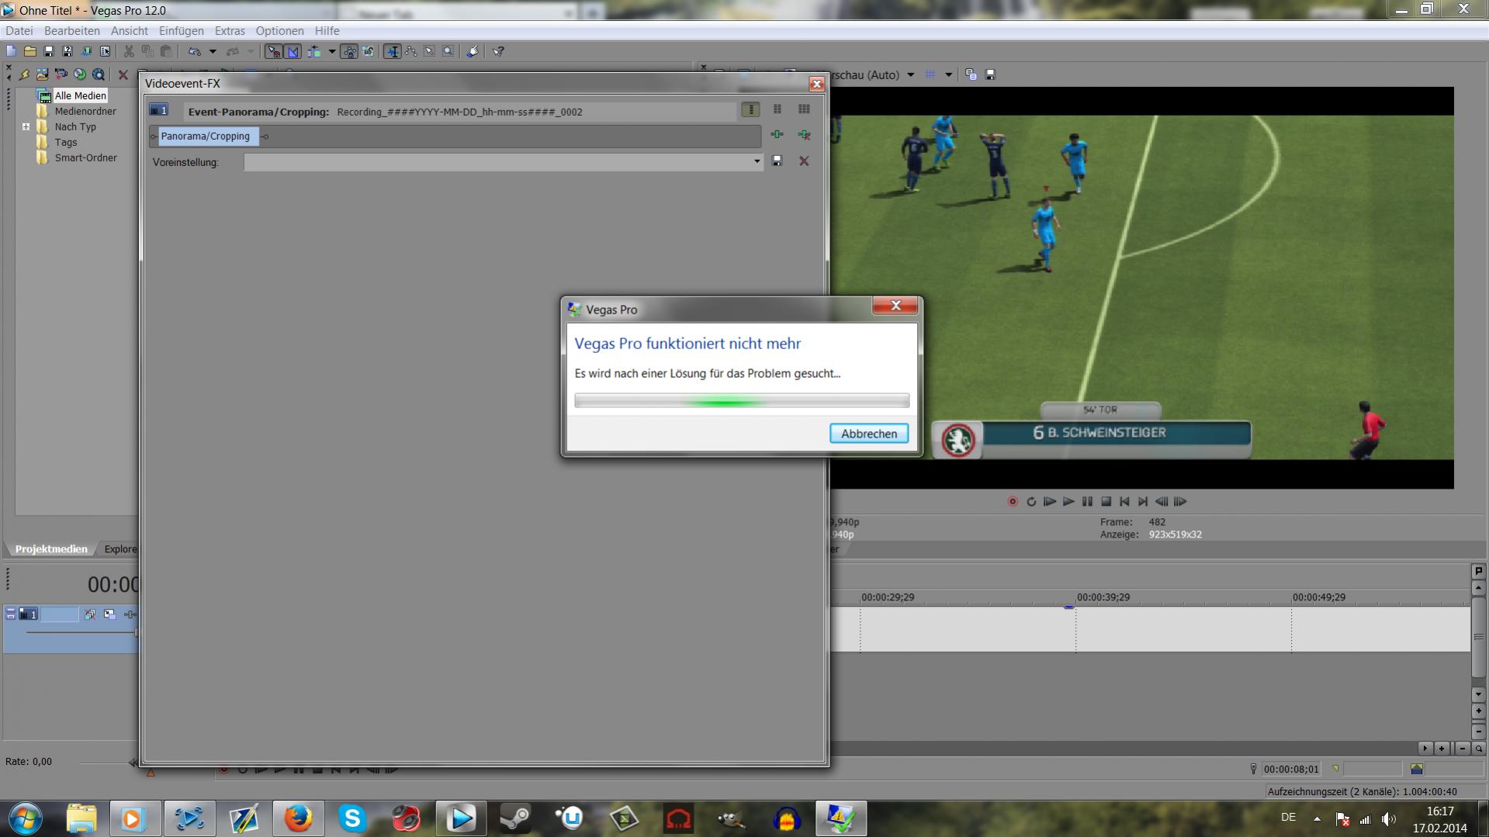Click Pause under the preview

pyautogui.click(x=1087, y=502)
